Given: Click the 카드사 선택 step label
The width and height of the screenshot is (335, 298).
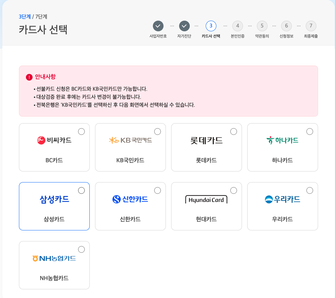Looking at the screenshot, I should tap(211, 36).
